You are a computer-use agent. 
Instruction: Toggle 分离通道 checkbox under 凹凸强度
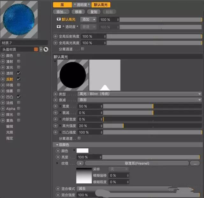pyautogui.click(x=79, y=138)
